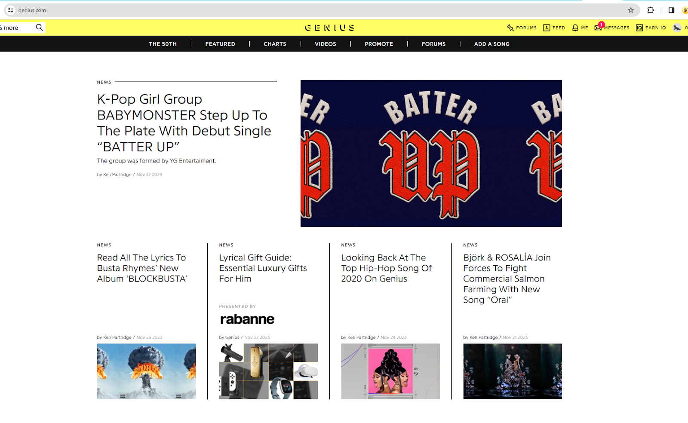Viewport: 688px width, 423px height.
Task: Select Add A Song menu item
Action: 491,44
